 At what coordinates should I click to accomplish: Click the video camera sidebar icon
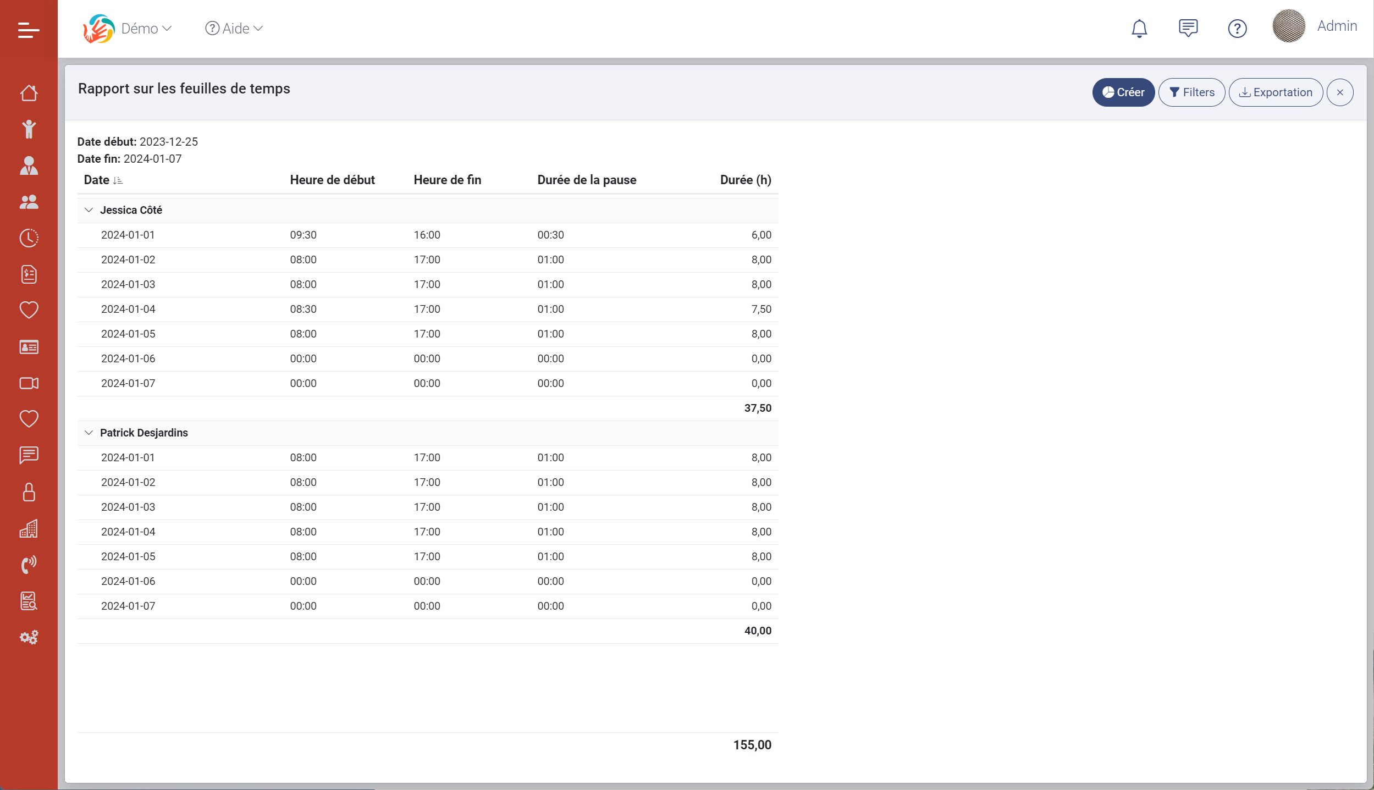pos(29,383)
